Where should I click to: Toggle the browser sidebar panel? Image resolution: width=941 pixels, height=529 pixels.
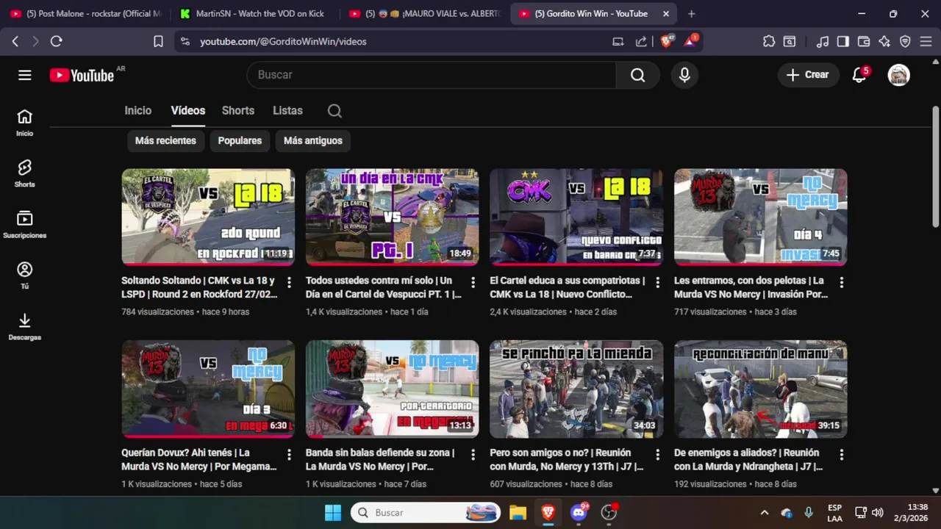pos(843,41)
